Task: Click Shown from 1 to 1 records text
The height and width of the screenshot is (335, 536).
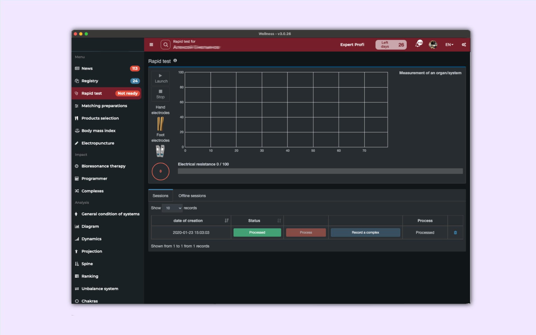Action: 180,246
